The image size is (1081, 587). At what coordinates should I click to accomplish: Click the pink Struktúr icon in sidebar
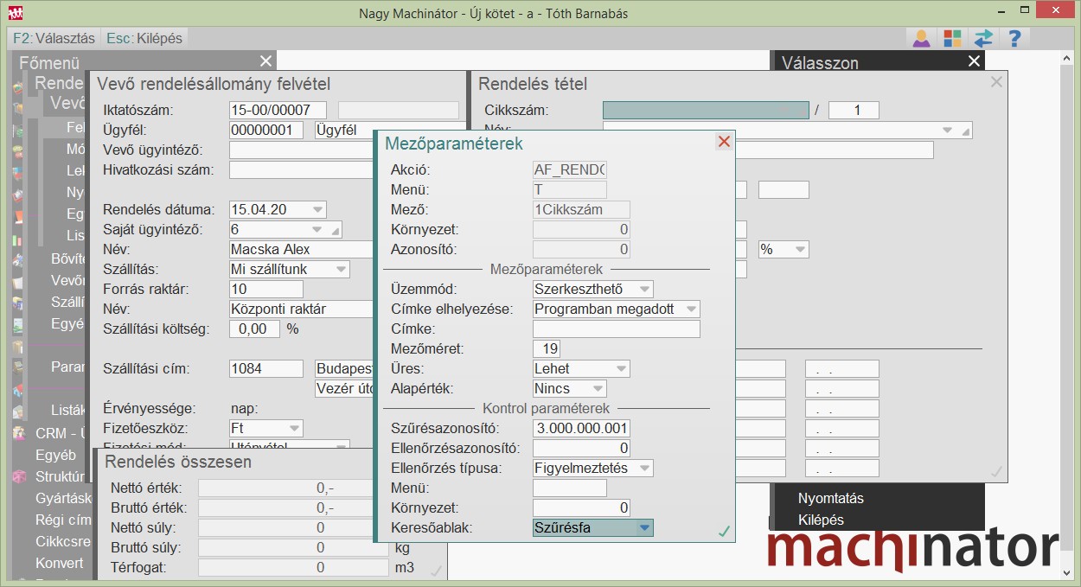(19, 476)
